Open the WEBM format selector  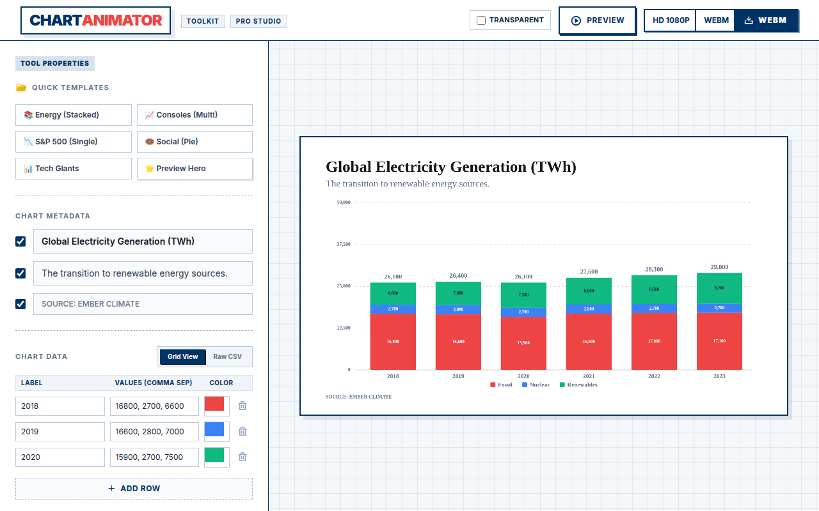716,20
